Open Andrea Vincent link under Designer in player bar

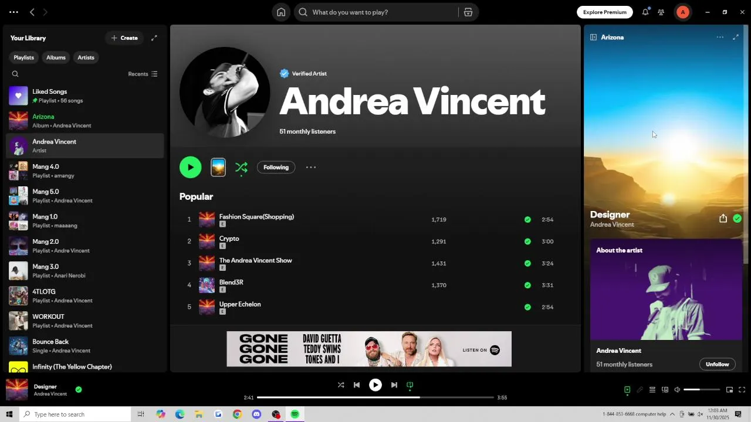point(50,394)
